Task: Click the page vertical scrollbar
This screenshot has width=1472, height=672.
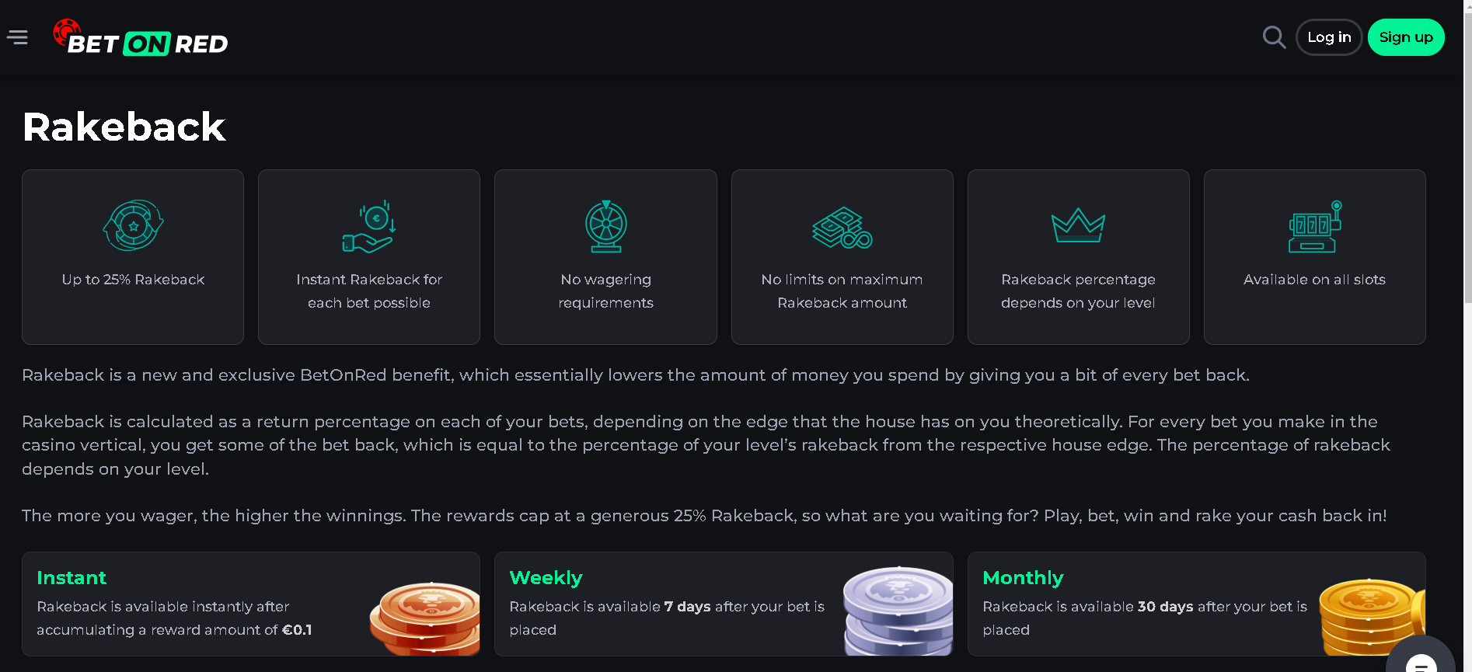Action: [1467, 155]
